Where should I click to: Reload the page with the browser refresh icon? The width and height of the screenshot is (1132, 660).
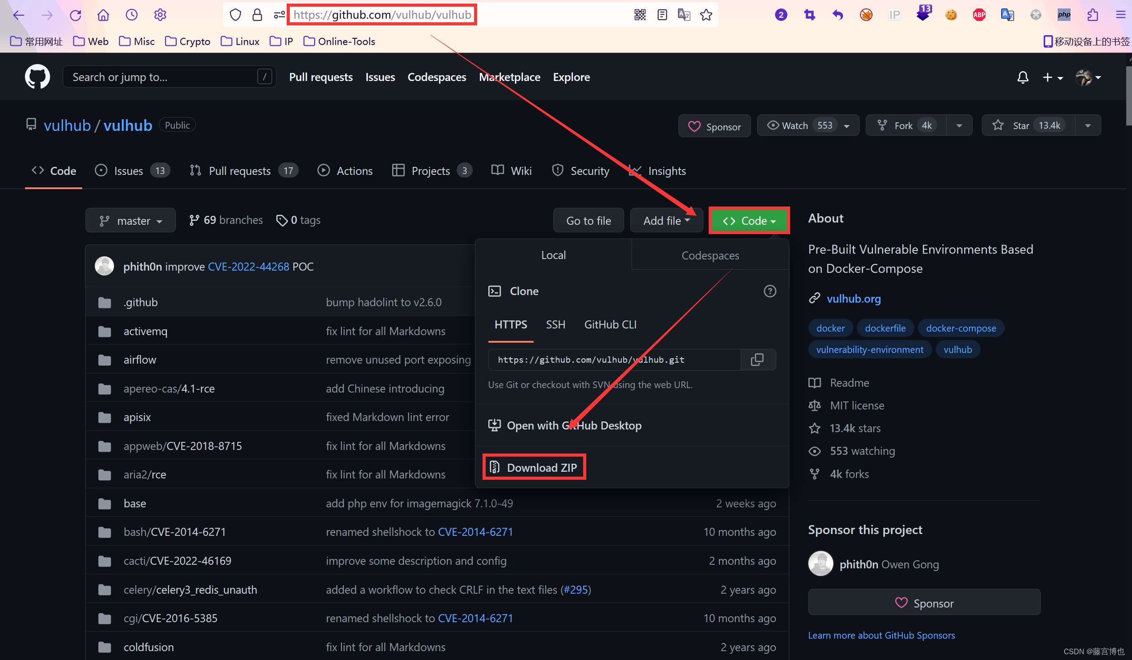(x=76, y=15)
